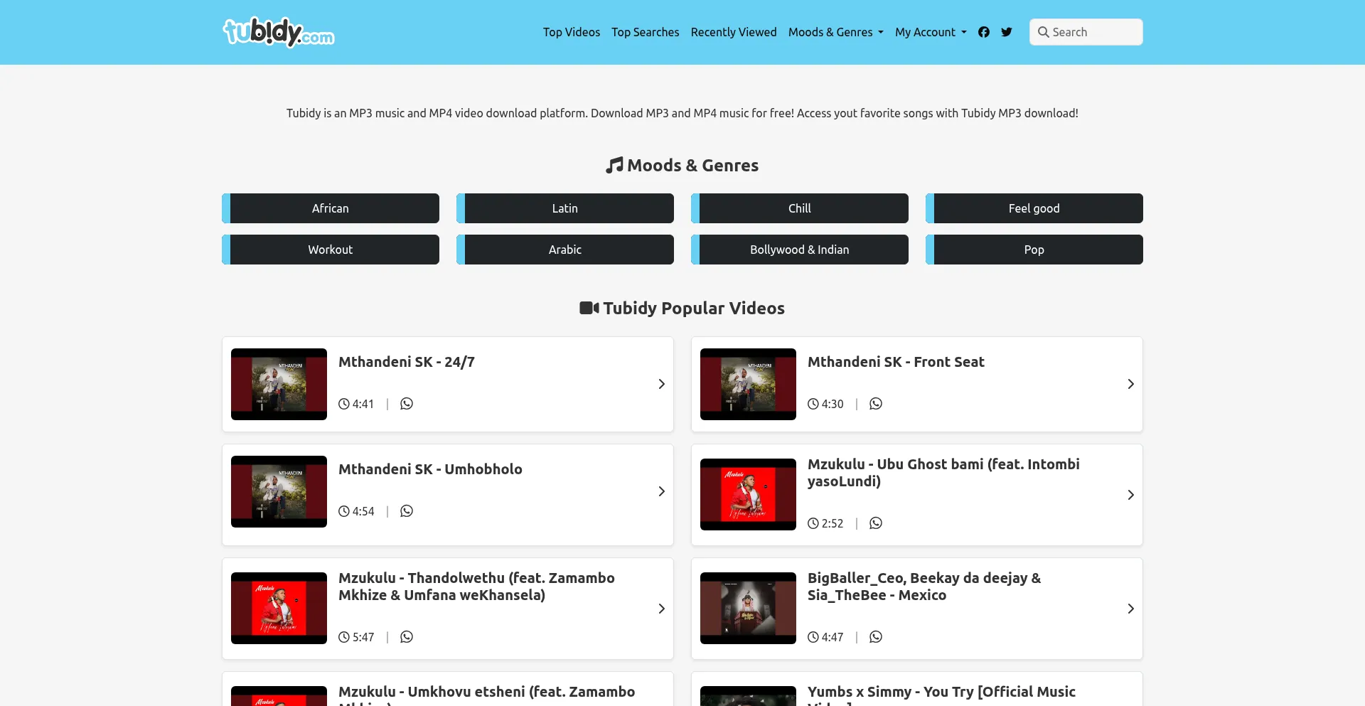Open the My Account dropdown menu
1365x706 pixels.
(x=931, y=32)
